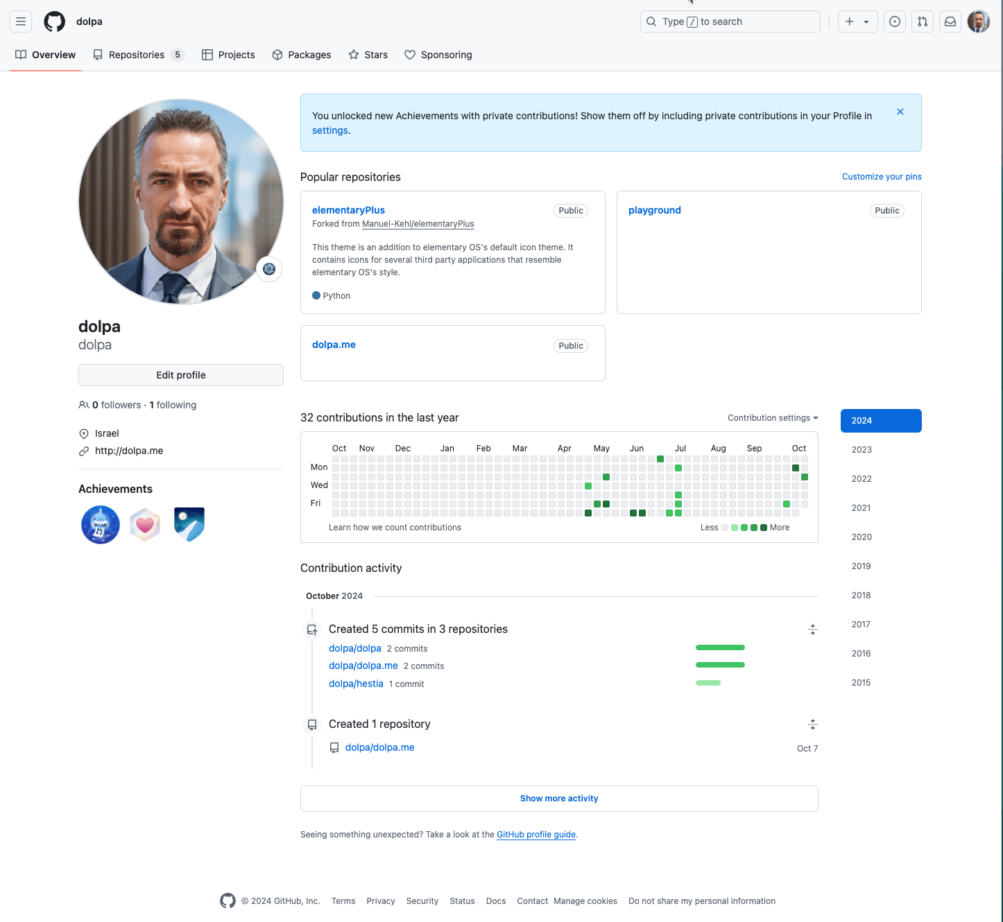Open pull requests icon in header
The image size is (1003, 922).
923,21
